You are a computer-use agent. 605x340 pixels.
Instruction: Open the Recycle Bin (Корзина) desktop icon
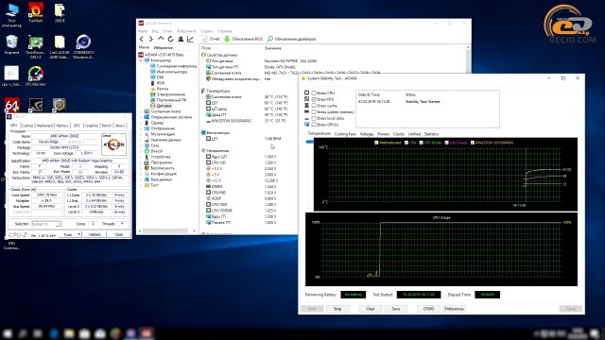click(x=11, y=44)
